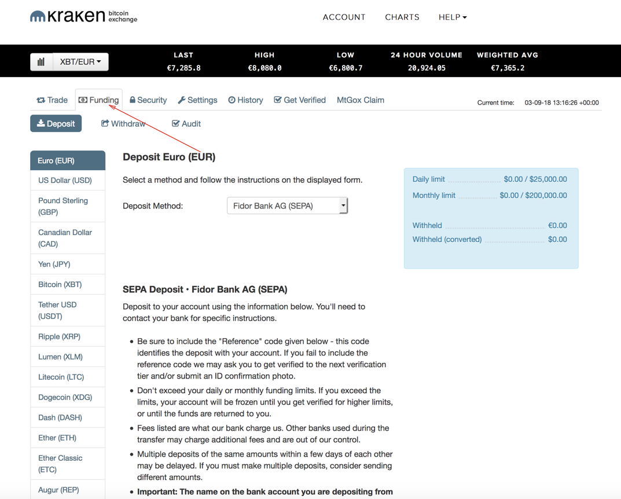
Task: Click the Deposit button
Action: [x=56, y=123]
